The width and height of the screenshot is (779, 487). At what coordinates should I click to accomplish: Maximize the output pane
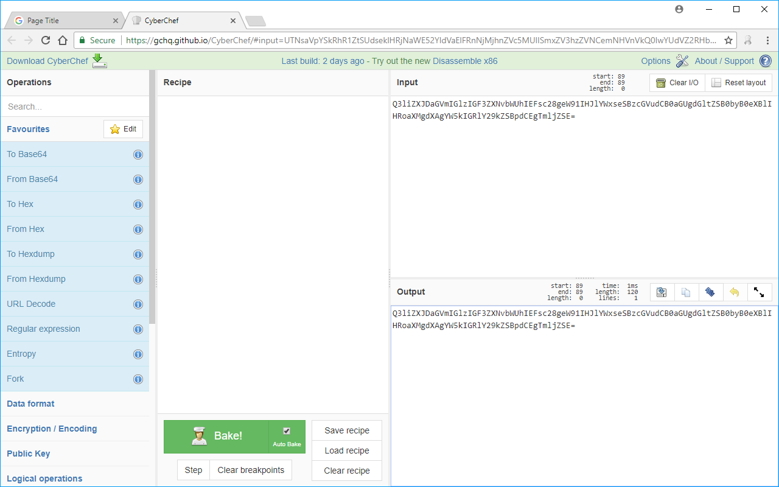click(x=759, y=292)
